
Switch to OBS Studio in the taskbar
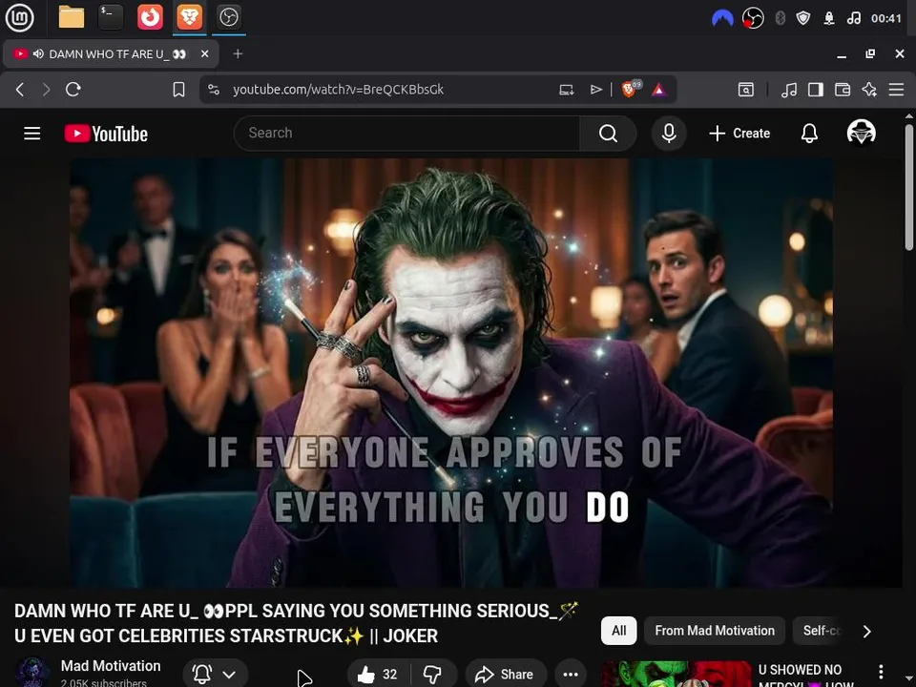[x=228, y=17]
